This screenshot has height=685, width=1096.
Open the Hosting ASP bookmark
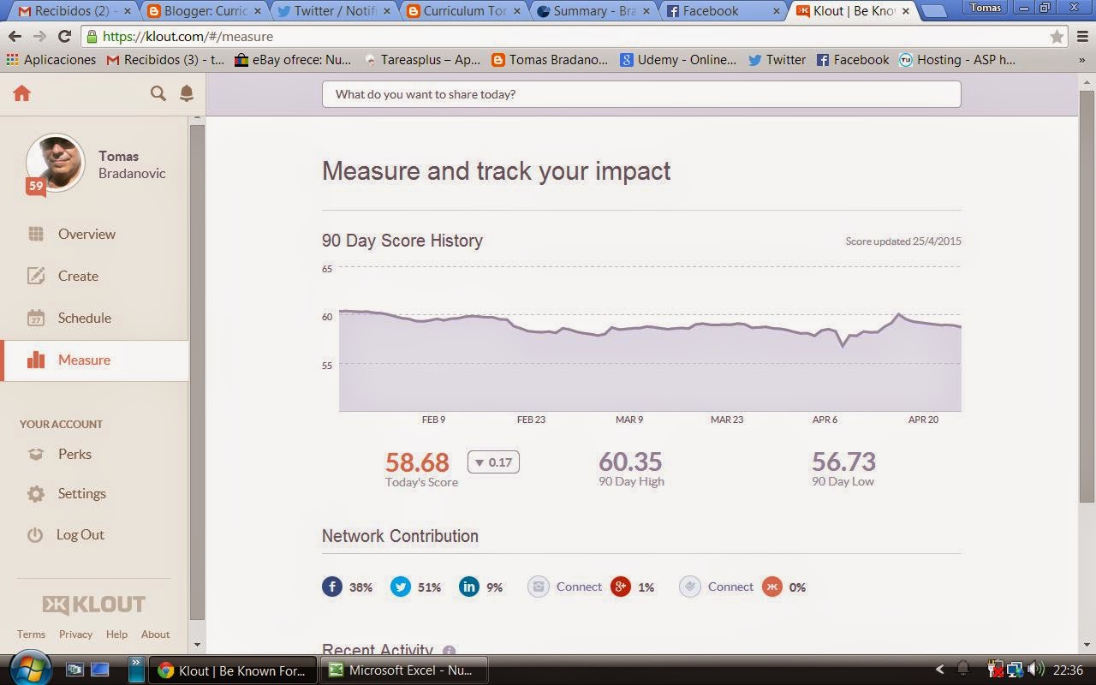956,60
